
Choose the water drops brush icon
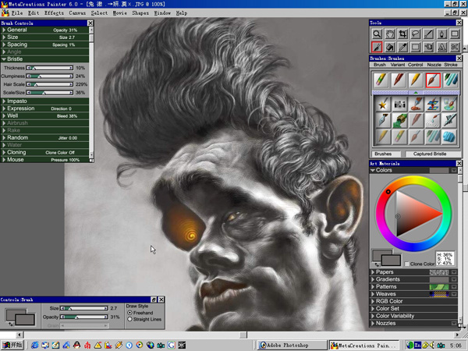tap(433, 121)
